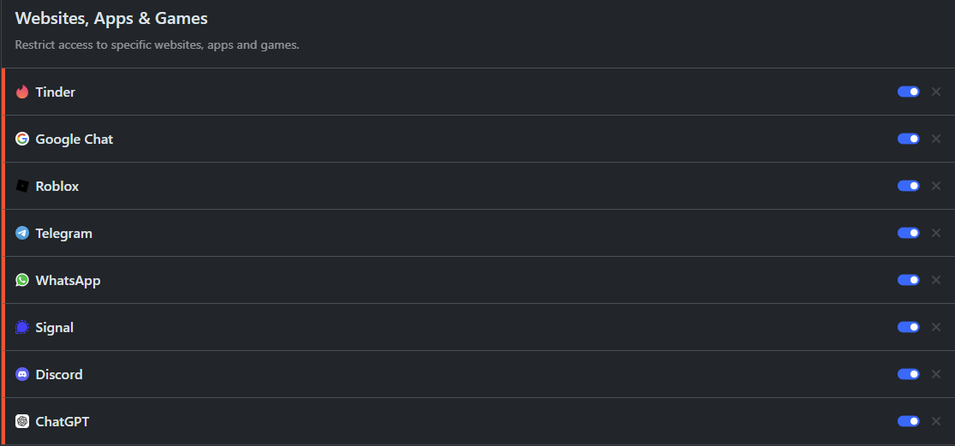955x446 pixels.
Task: Click the Signal logo icon
Action: [22, 327]
